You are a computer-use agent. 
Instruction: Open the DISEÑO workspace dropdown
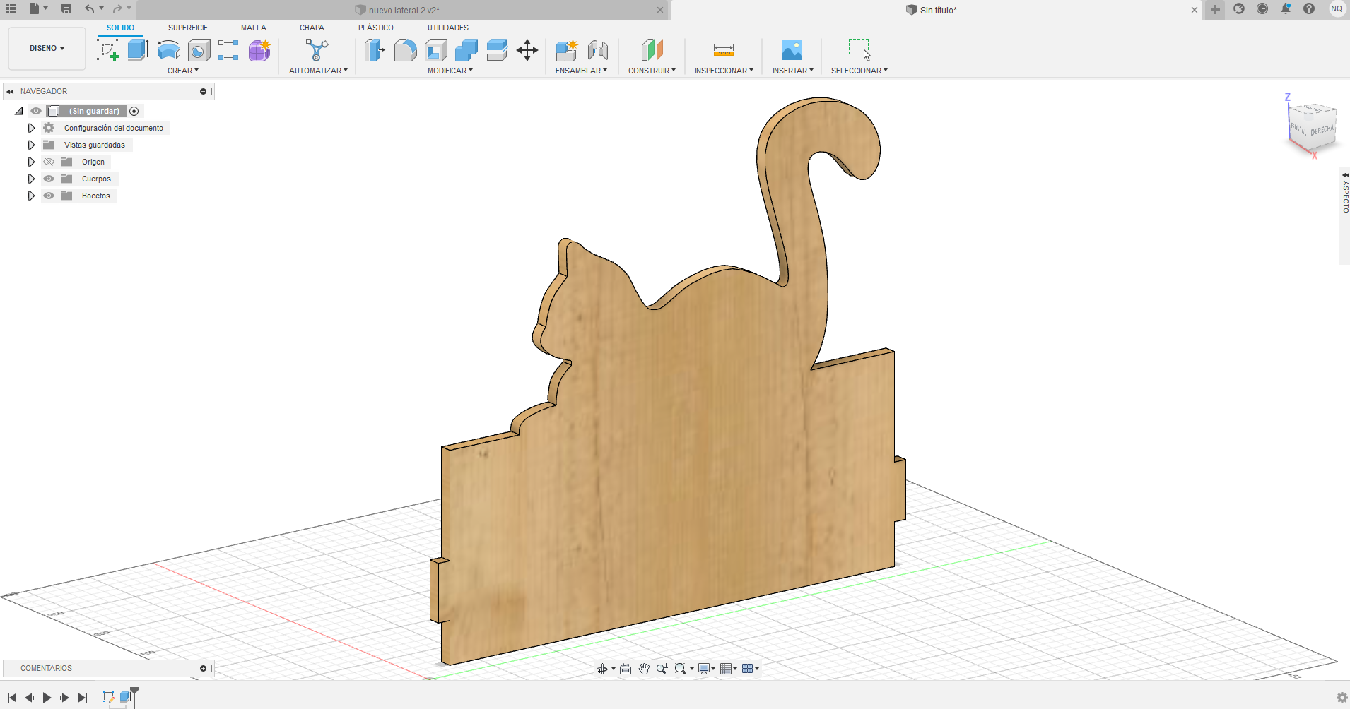pos(47,49)
